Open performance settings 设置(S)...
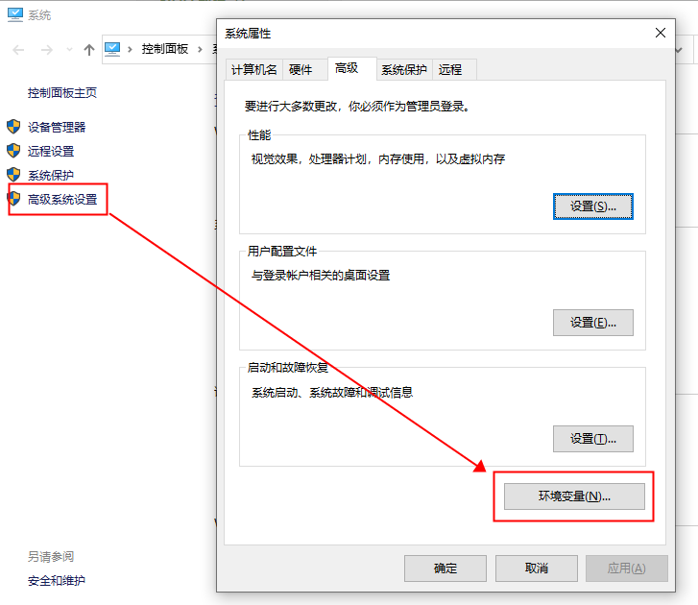This screenshot has width=698, height=605. [593, 206]
